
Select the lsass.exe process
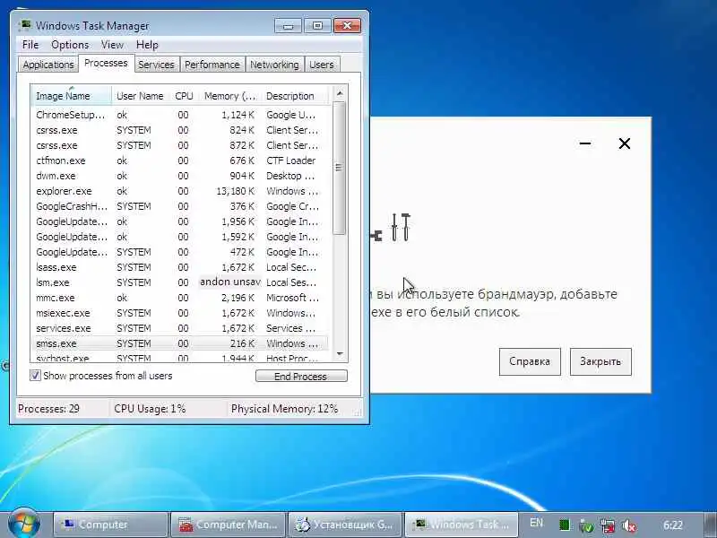181,267
